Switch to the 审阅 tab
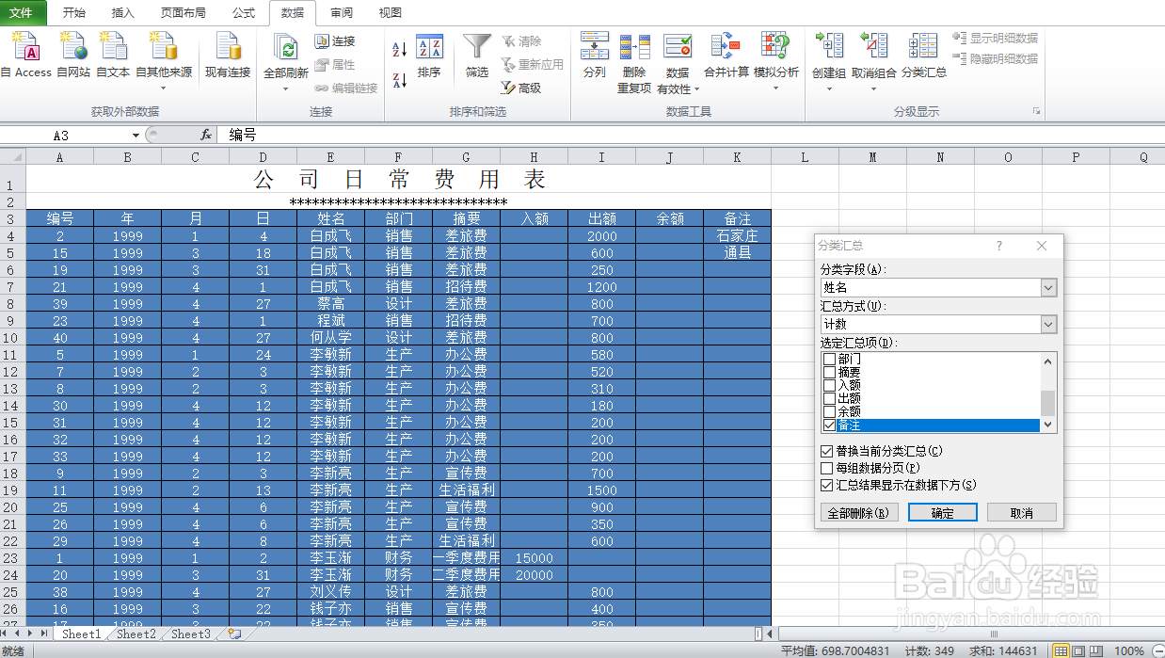 342,13
